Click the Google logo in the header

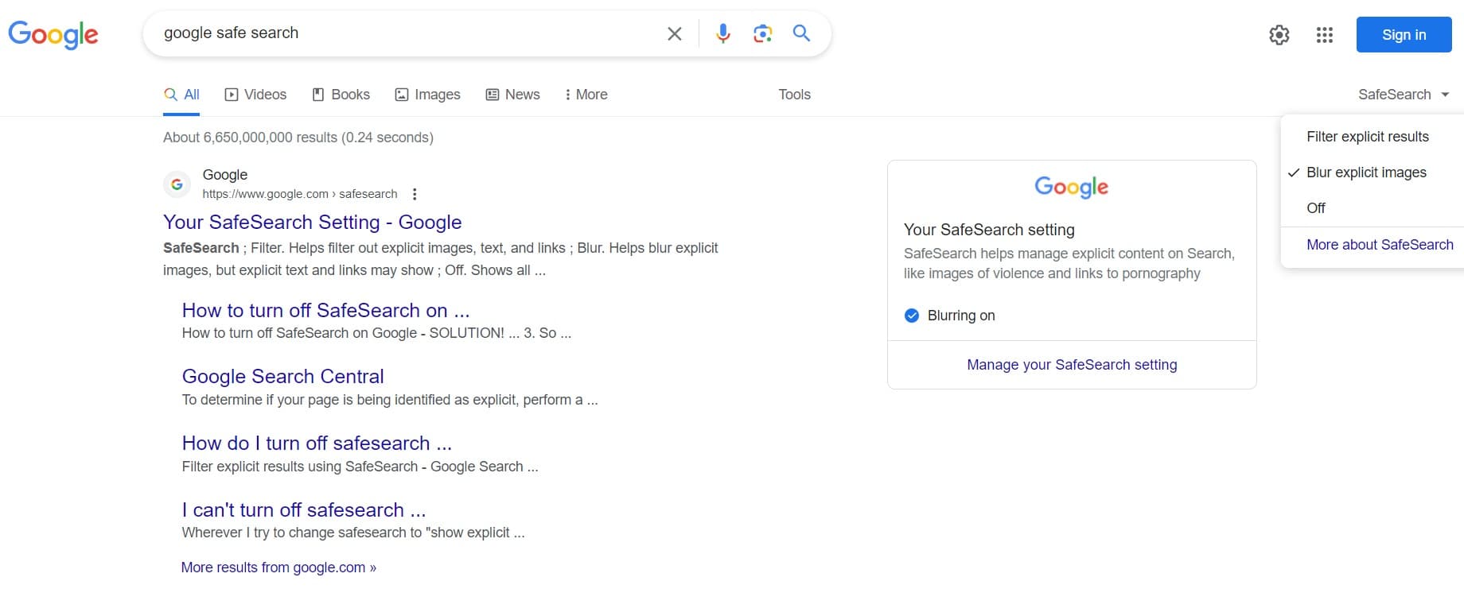(53, 34)
